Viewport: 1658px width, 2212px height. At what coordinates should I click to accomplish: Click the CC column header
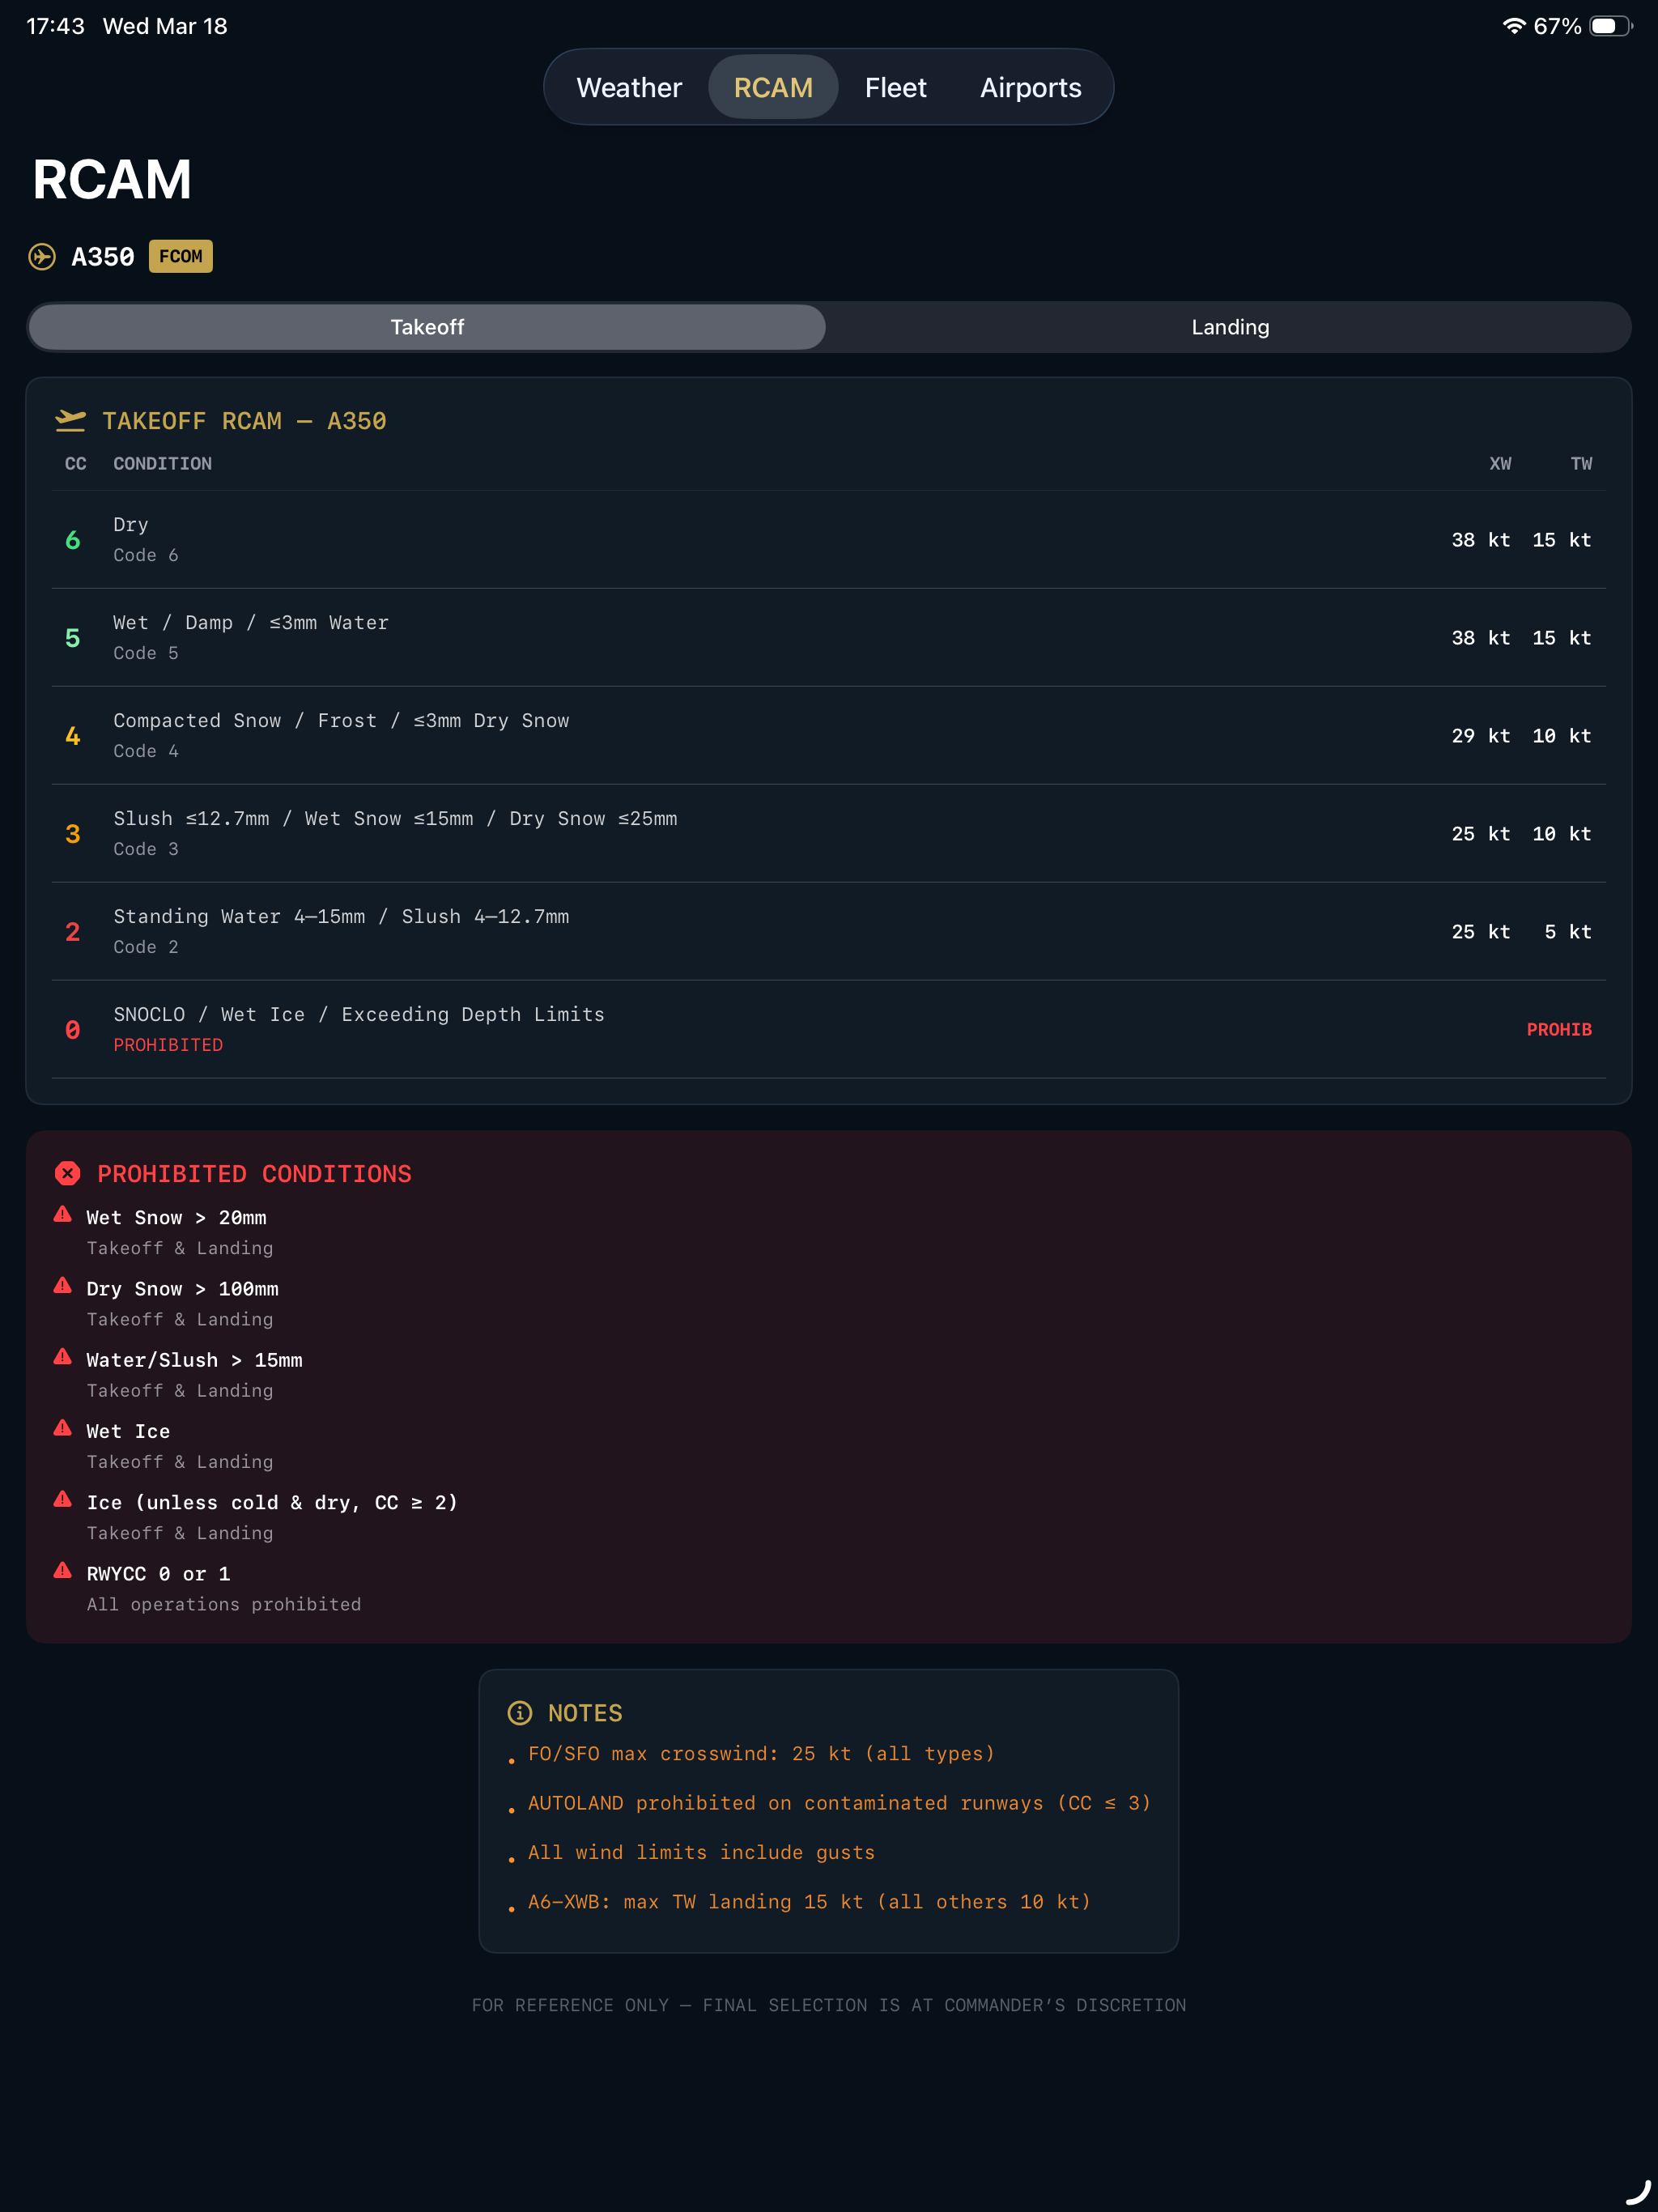coord(75,464)
